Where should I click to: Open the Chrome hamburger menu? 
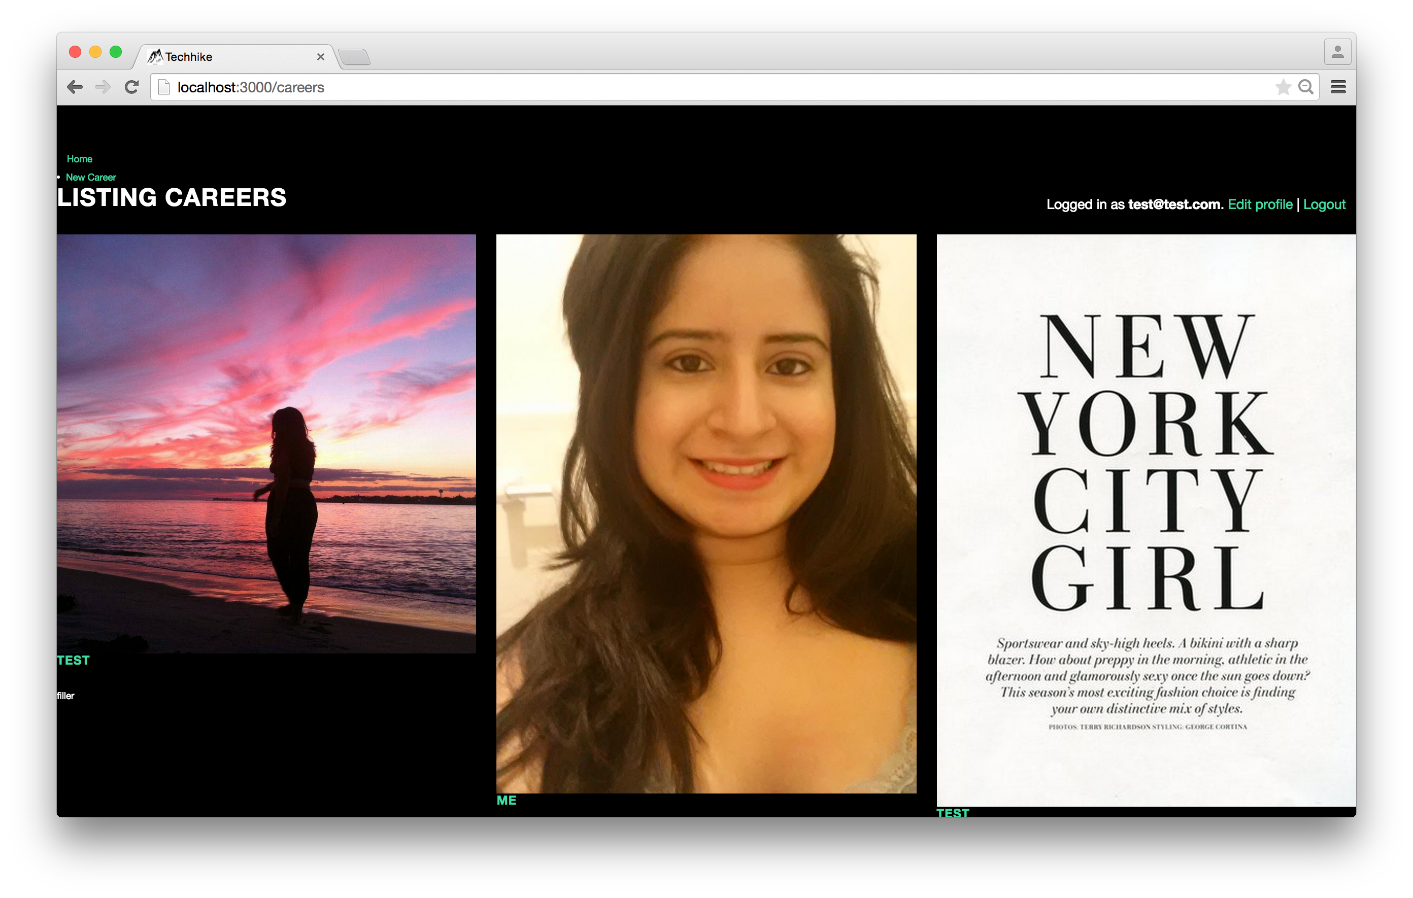click(x=1338, y=87)
